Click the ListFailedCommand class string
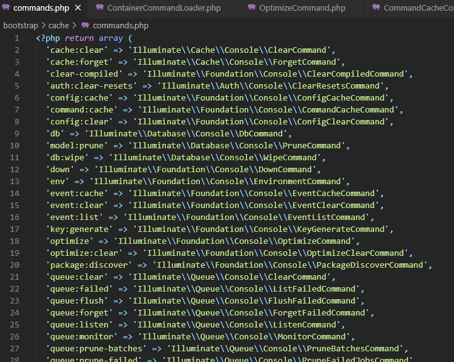Image resolution: width=454 pixels, height=362 pixels. pos(246,289)
